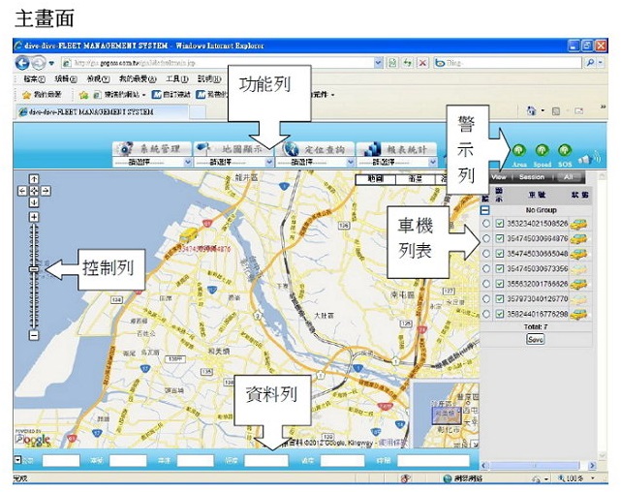Center the map using the pan center button
This screenshot has height=492, width=621.
(x=34, y=191)
